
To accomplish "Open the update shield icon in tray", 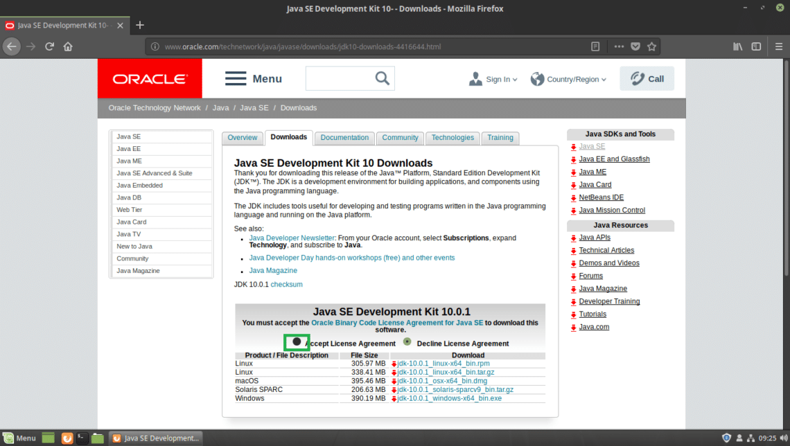I will pyautogui.click(x=726, y=438).
